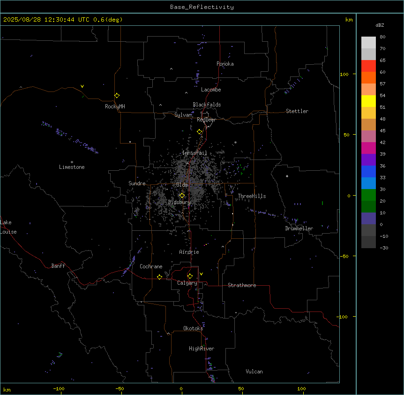Viewport: 404px width, 395px height.
Task: Click the Calgary city label
Action: (187, 283)
